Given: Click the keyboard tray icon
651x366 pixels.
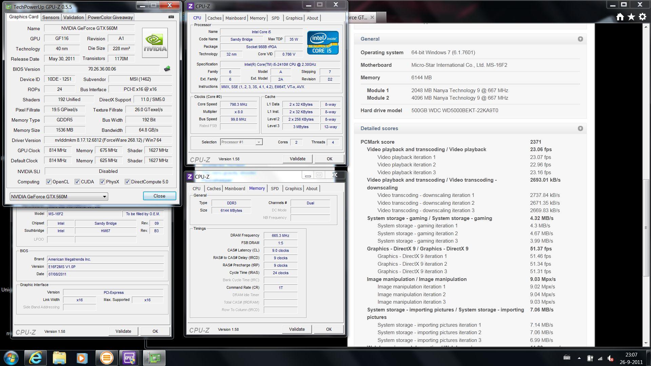Looking at the screenshot, I should tap(567, 358).
